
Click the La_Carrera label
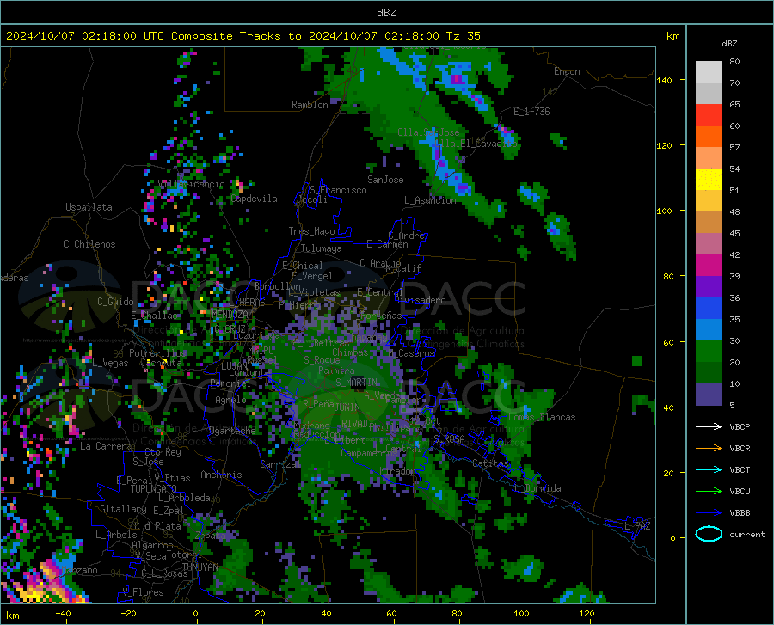106,446
